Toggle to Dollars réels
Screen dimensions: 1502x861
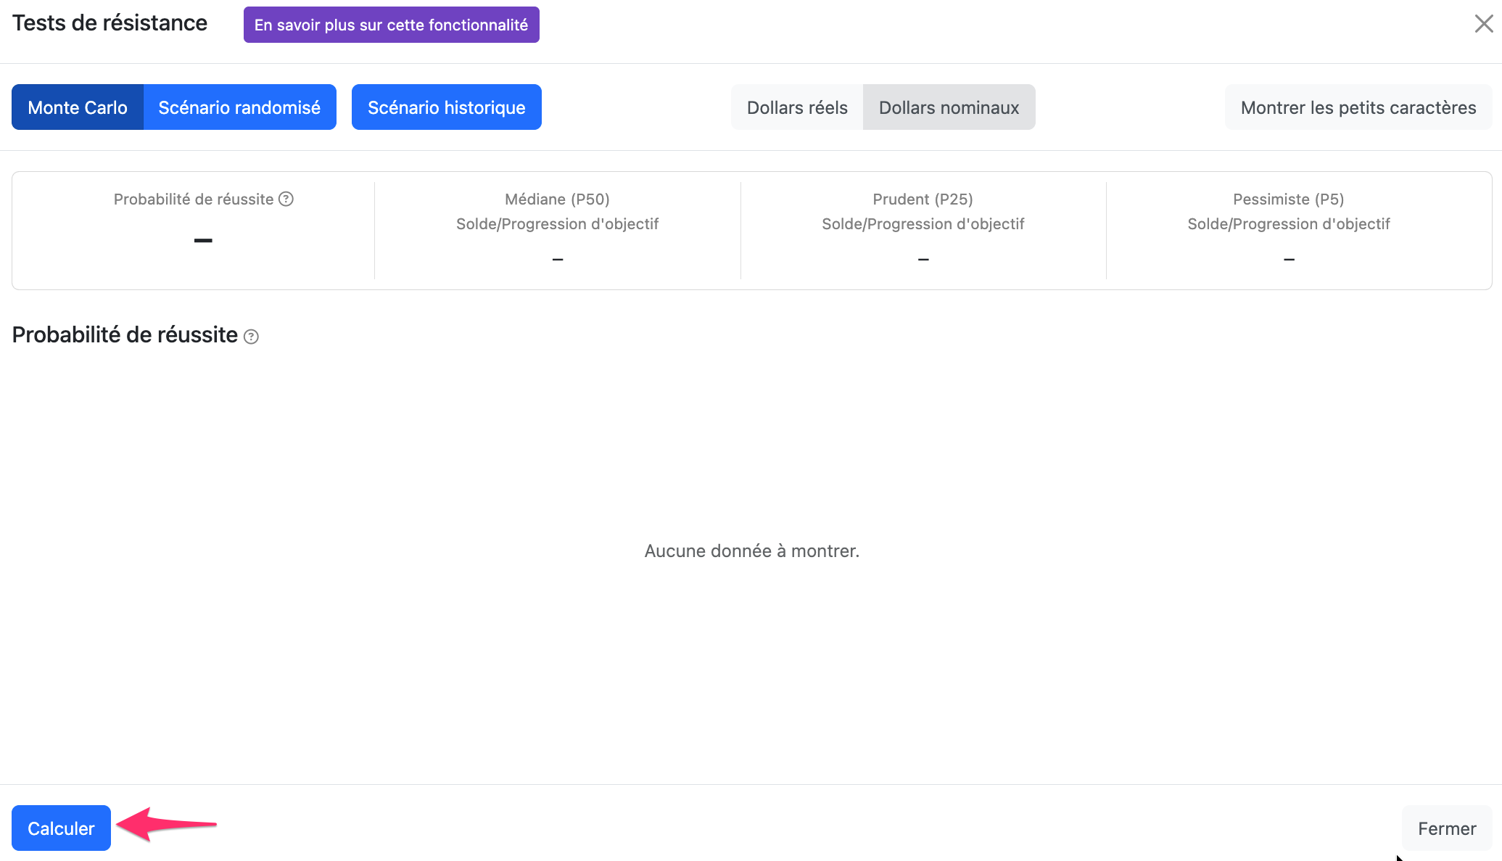click(797, 107)
